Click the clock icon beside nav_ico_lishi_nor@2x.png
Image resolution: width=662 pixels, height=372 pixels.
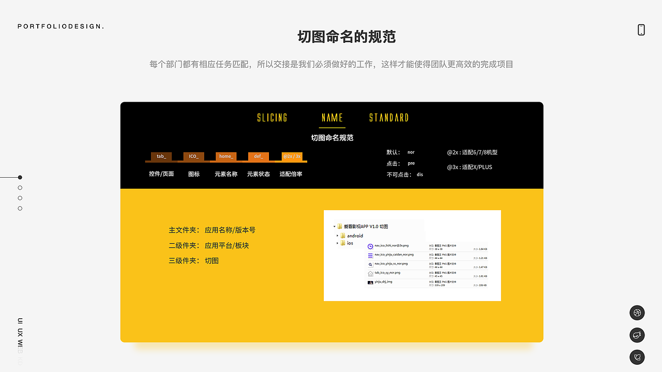(x=370, y=246)
